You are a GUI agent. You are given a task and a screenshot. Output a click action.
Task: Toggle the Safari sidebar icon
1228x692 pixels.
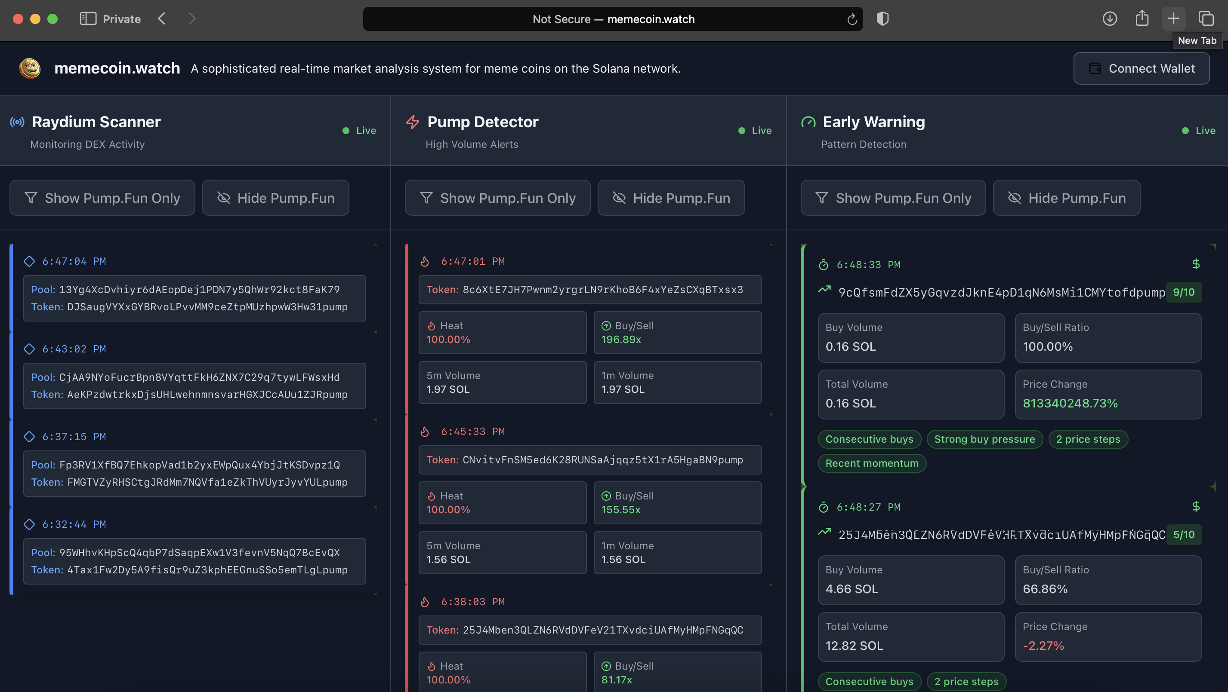88,19
